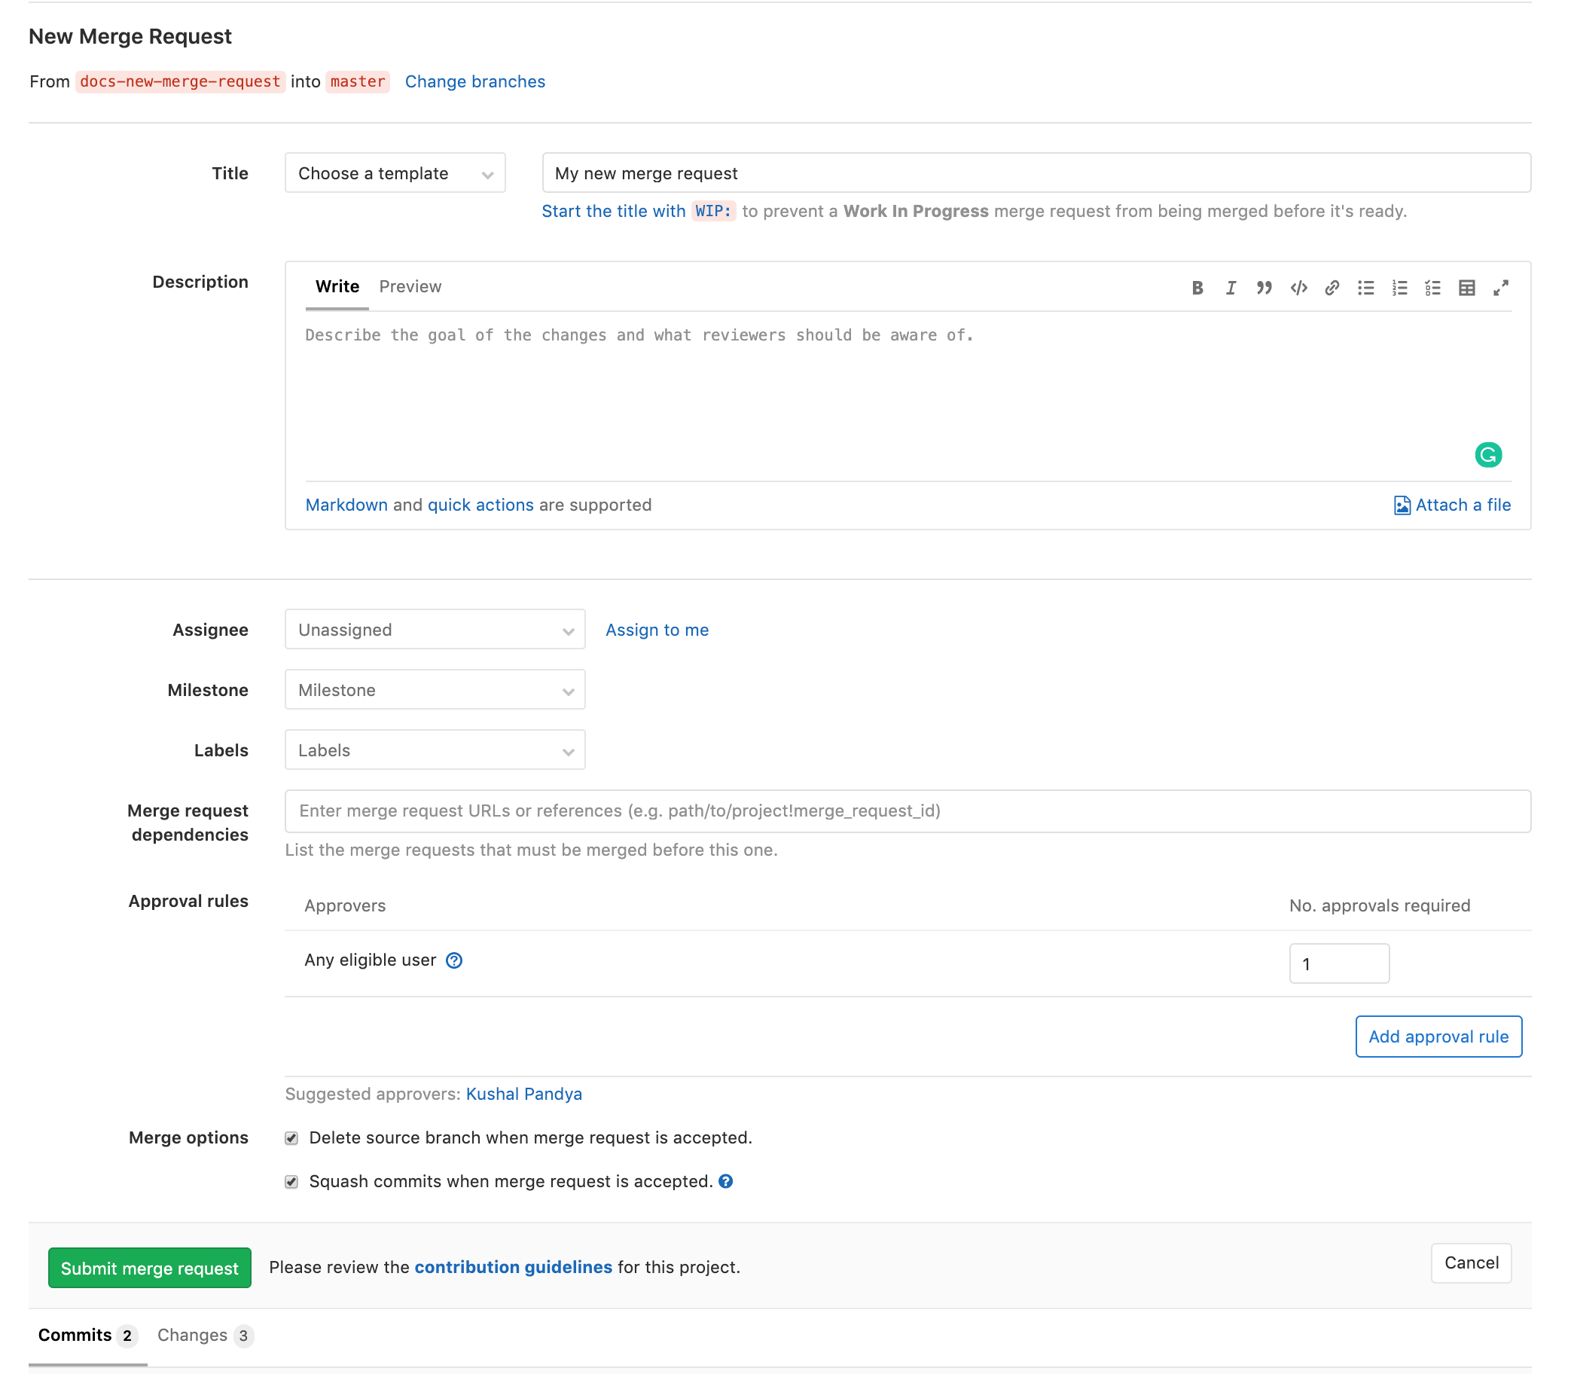
Task: Click the Numbered list icon
Action: [1397, 286]
